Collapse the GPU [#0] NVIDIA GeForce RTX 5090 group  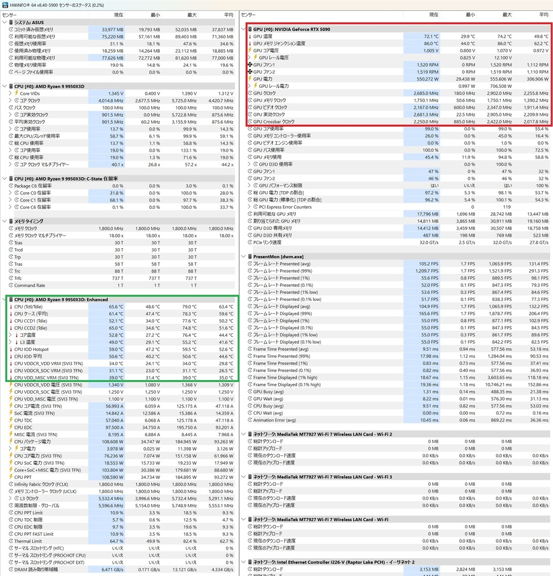[244, 29]
